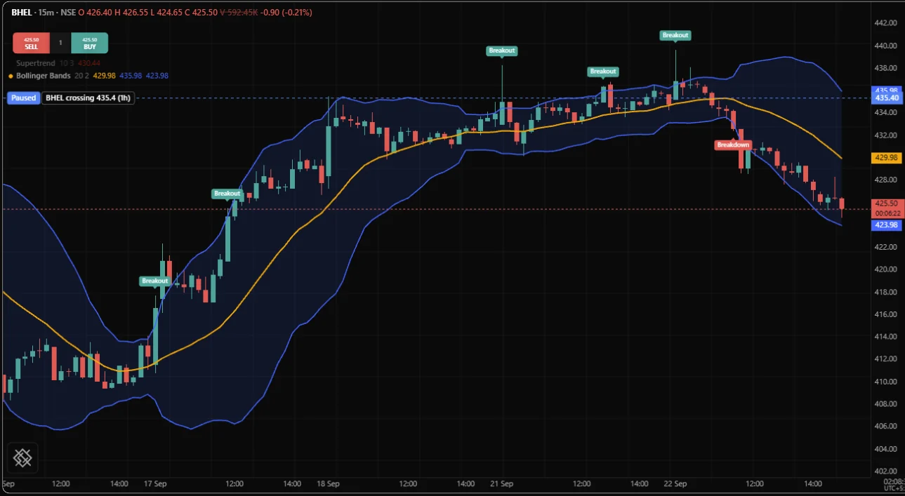Click the green BUY 425.50 button

point(89,43)
